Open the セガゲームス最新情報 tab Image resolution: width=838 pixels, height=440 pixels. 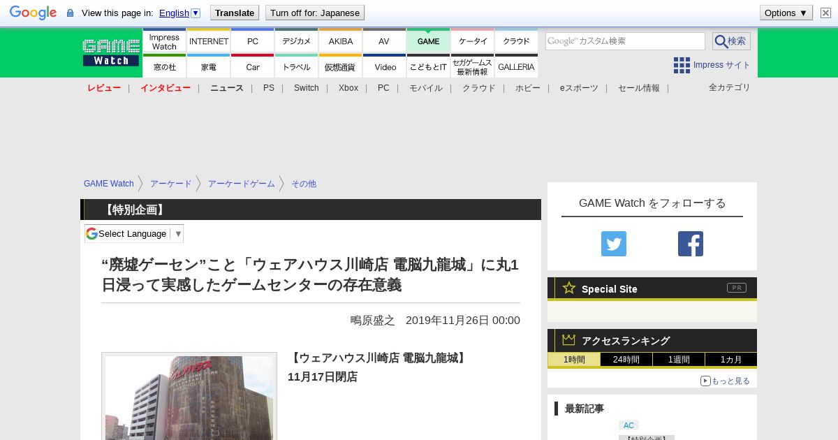[x=473, y=66]
